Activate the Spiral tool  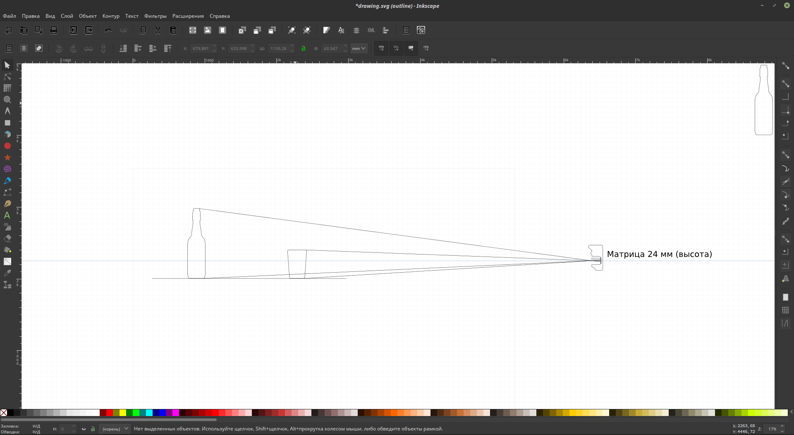(7, 169)
